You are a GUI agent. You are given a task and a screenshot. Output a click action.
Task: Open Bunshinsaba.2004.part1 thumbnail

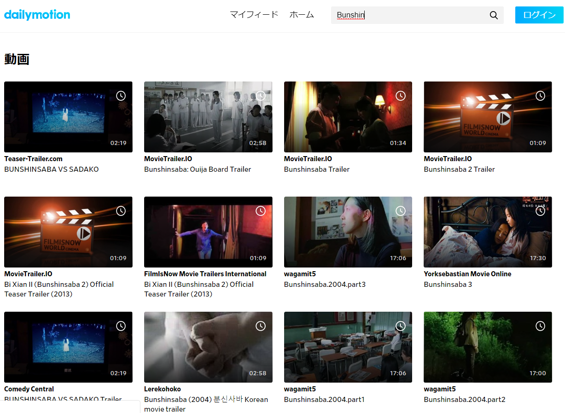(348, 347)
